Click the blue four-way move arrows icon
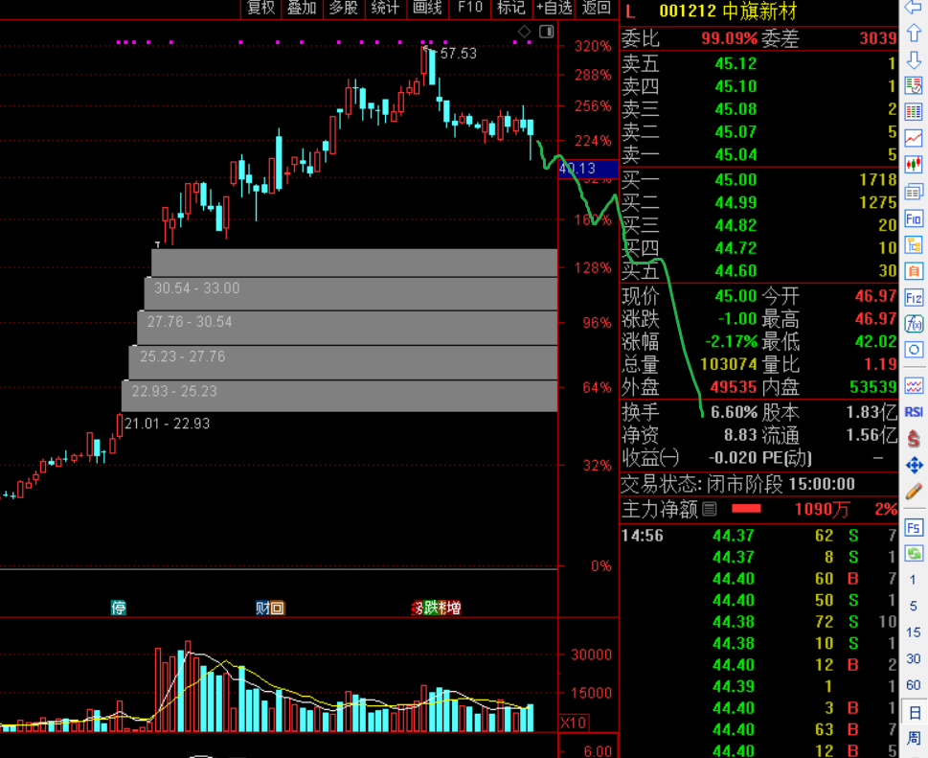The image size is (928, 758). point(914,466)
